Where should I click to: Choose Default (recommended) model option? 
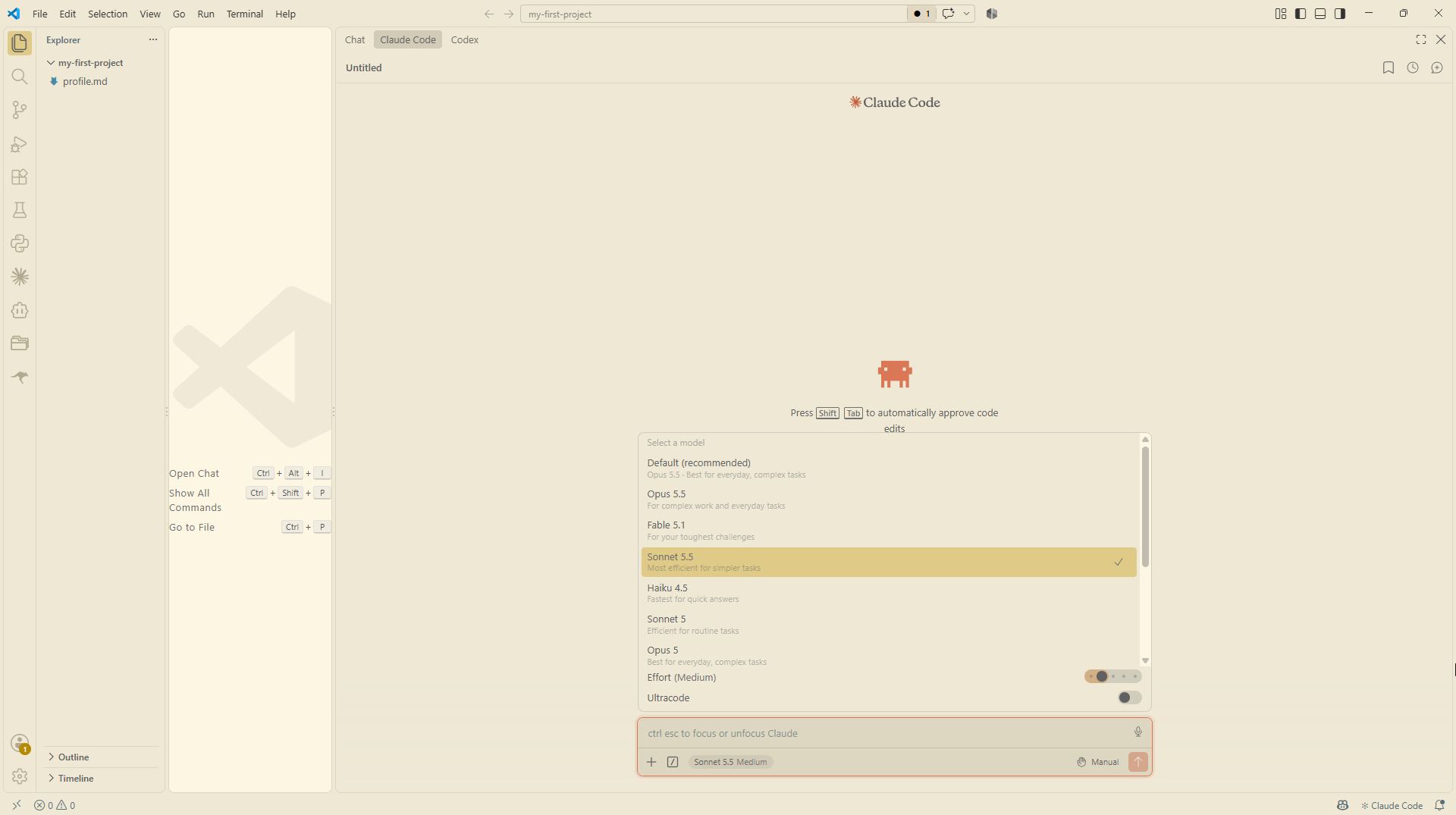pos(889,468)
